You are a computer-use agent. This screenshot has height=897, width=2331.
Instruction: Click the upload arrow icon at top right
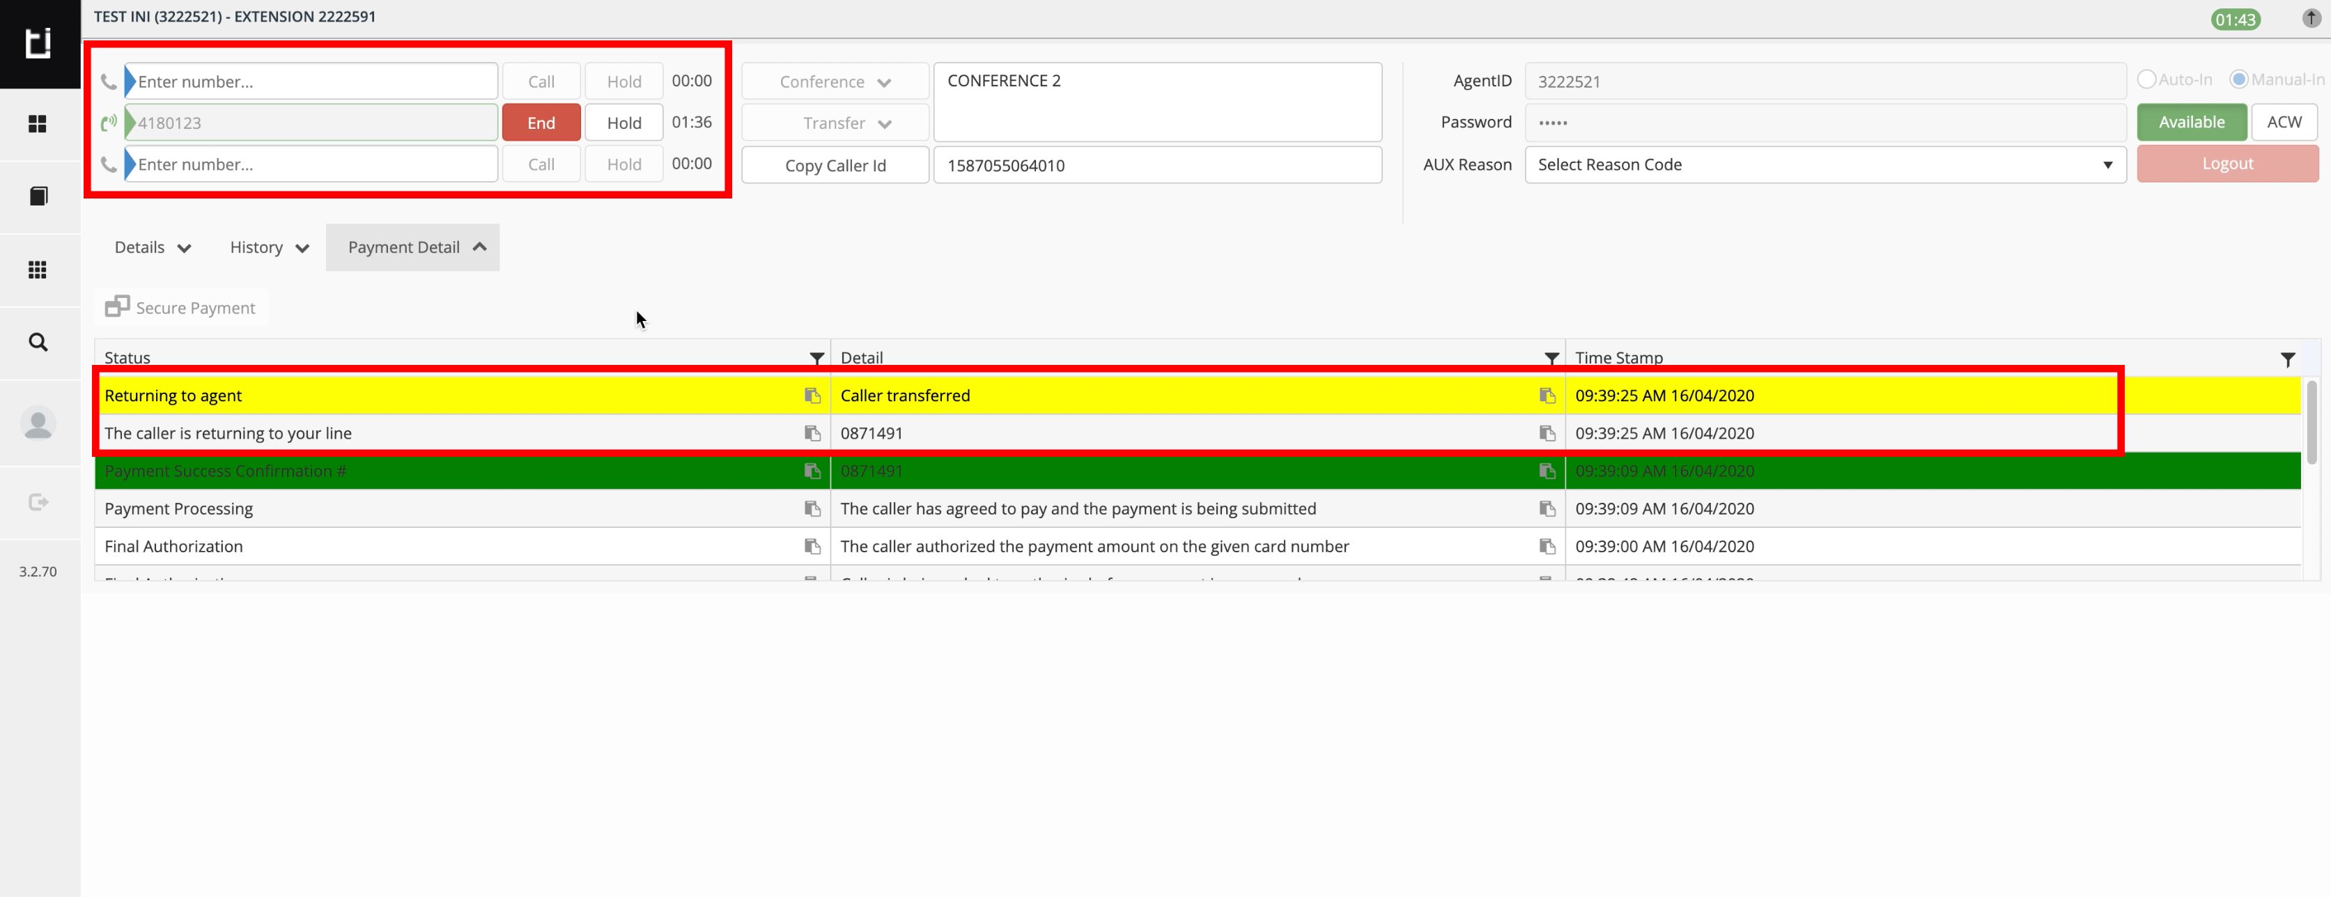point(2310,18)
